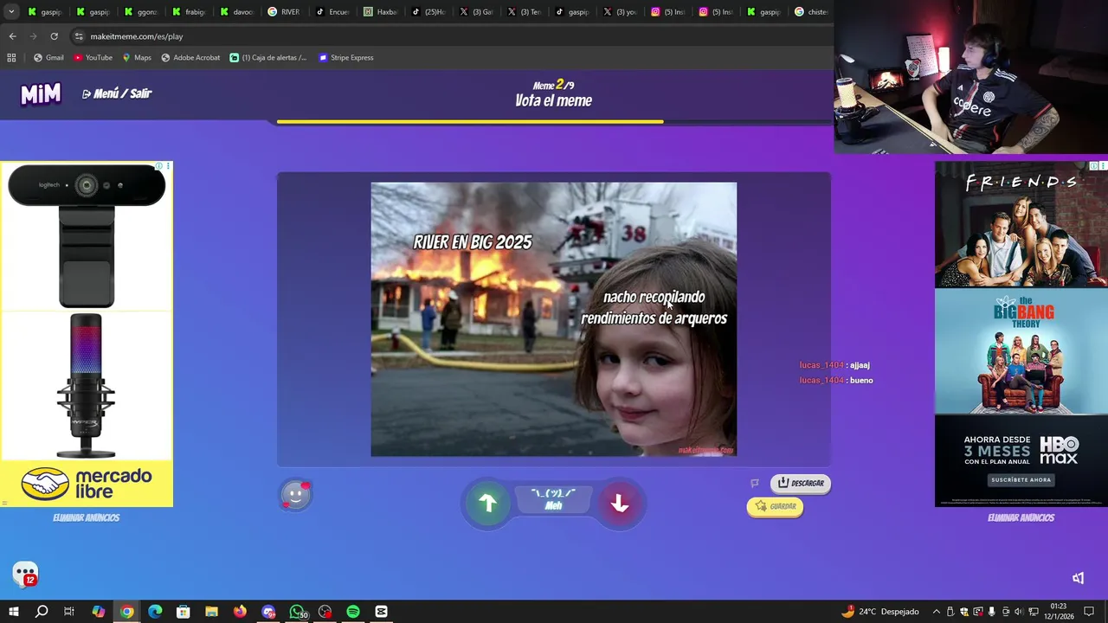Open the clock showing 01:23
Viewport: 1108px width, 623px height.
click(1058, 611)
